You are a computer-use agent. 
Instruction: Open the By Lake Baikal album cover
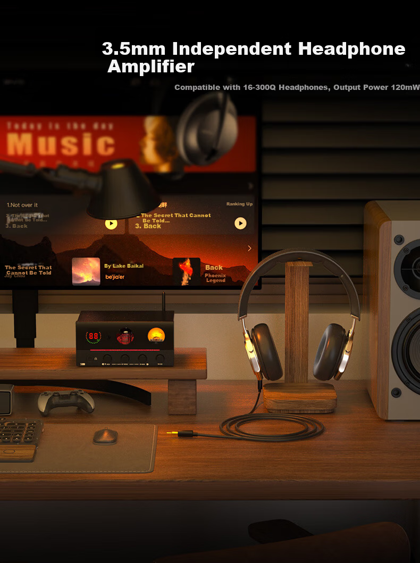(86, 271)
